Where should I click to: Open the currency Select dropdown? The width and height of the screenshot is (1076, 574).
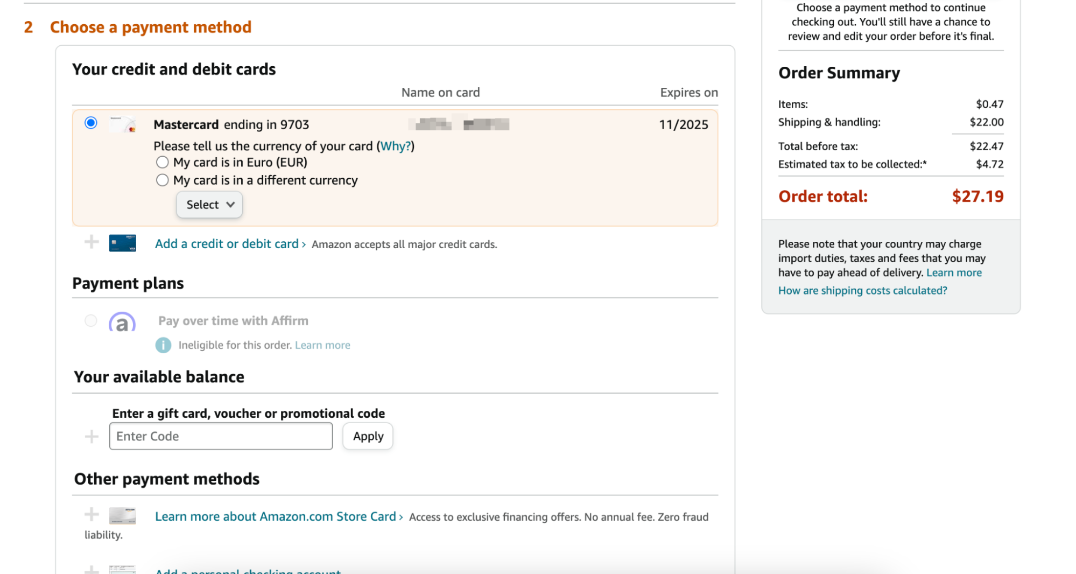(209, 205)
